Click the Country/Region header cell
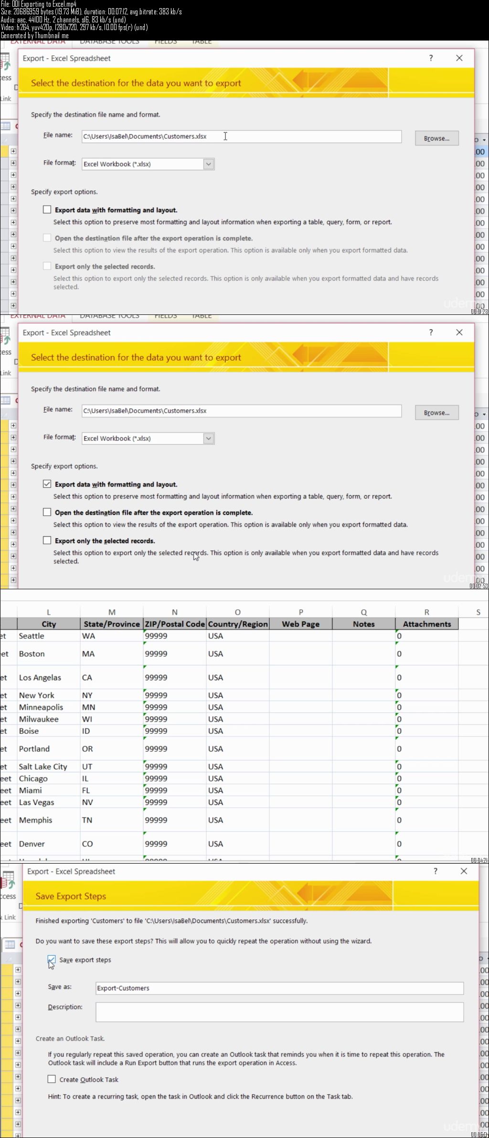 click(x=238, y=624)
